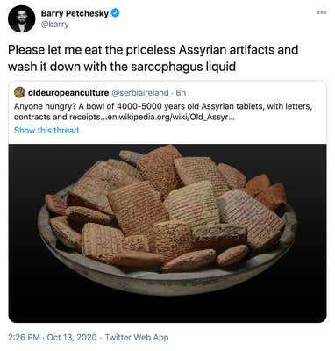This screenshot has height=351, width=335.
Task: Click the 6h quoted tweet timestamp
Action: point(181,93)
